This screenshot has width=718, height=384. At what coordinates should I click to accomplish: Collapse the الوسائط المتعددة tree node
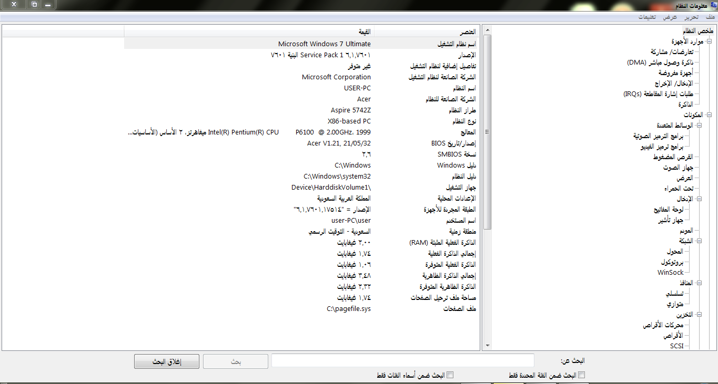[x=699, y=125]
